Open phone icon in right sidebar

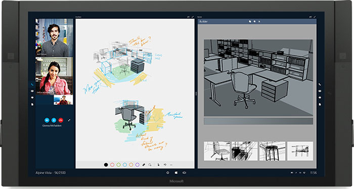(320, 84)
